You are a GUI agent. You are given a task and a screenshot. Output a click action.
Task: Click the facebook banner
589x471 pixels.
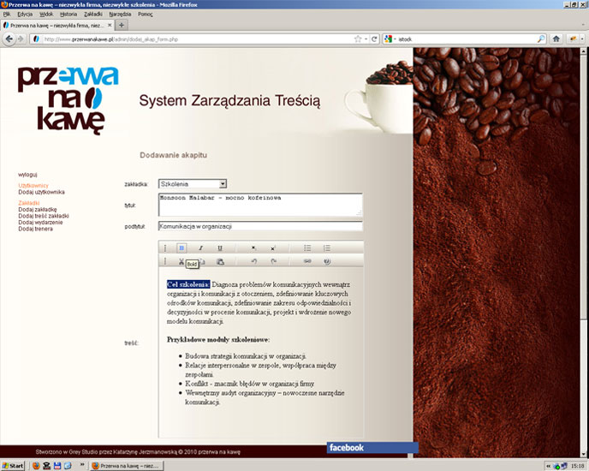click(372, 448)
